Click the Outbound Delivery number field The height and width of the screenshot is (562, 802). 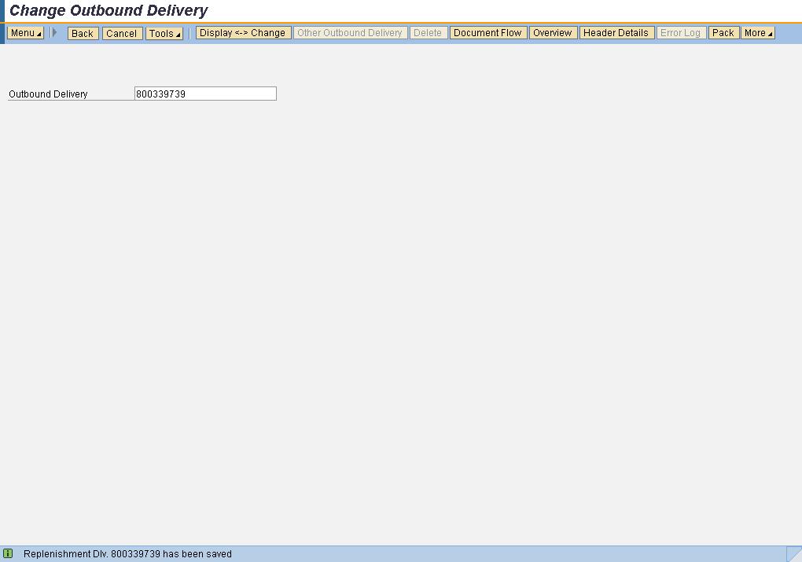tap(206, 94)
